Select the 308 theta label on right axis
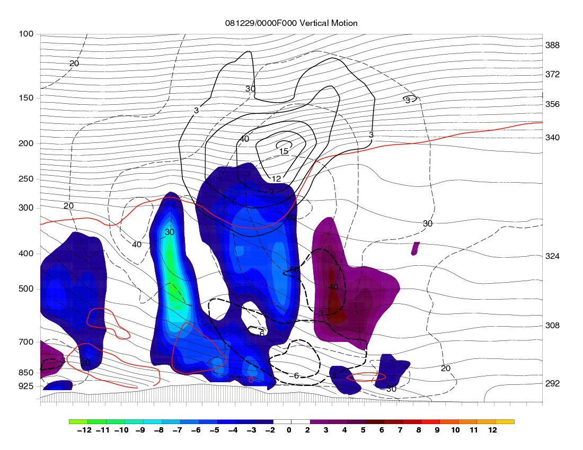This screenshot has height=450, width=583. pos(552,325)
